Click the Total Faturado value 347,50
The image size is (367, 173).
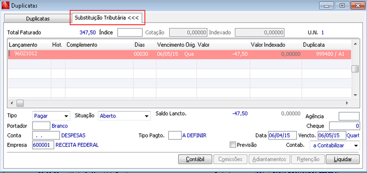coord(88,32)
